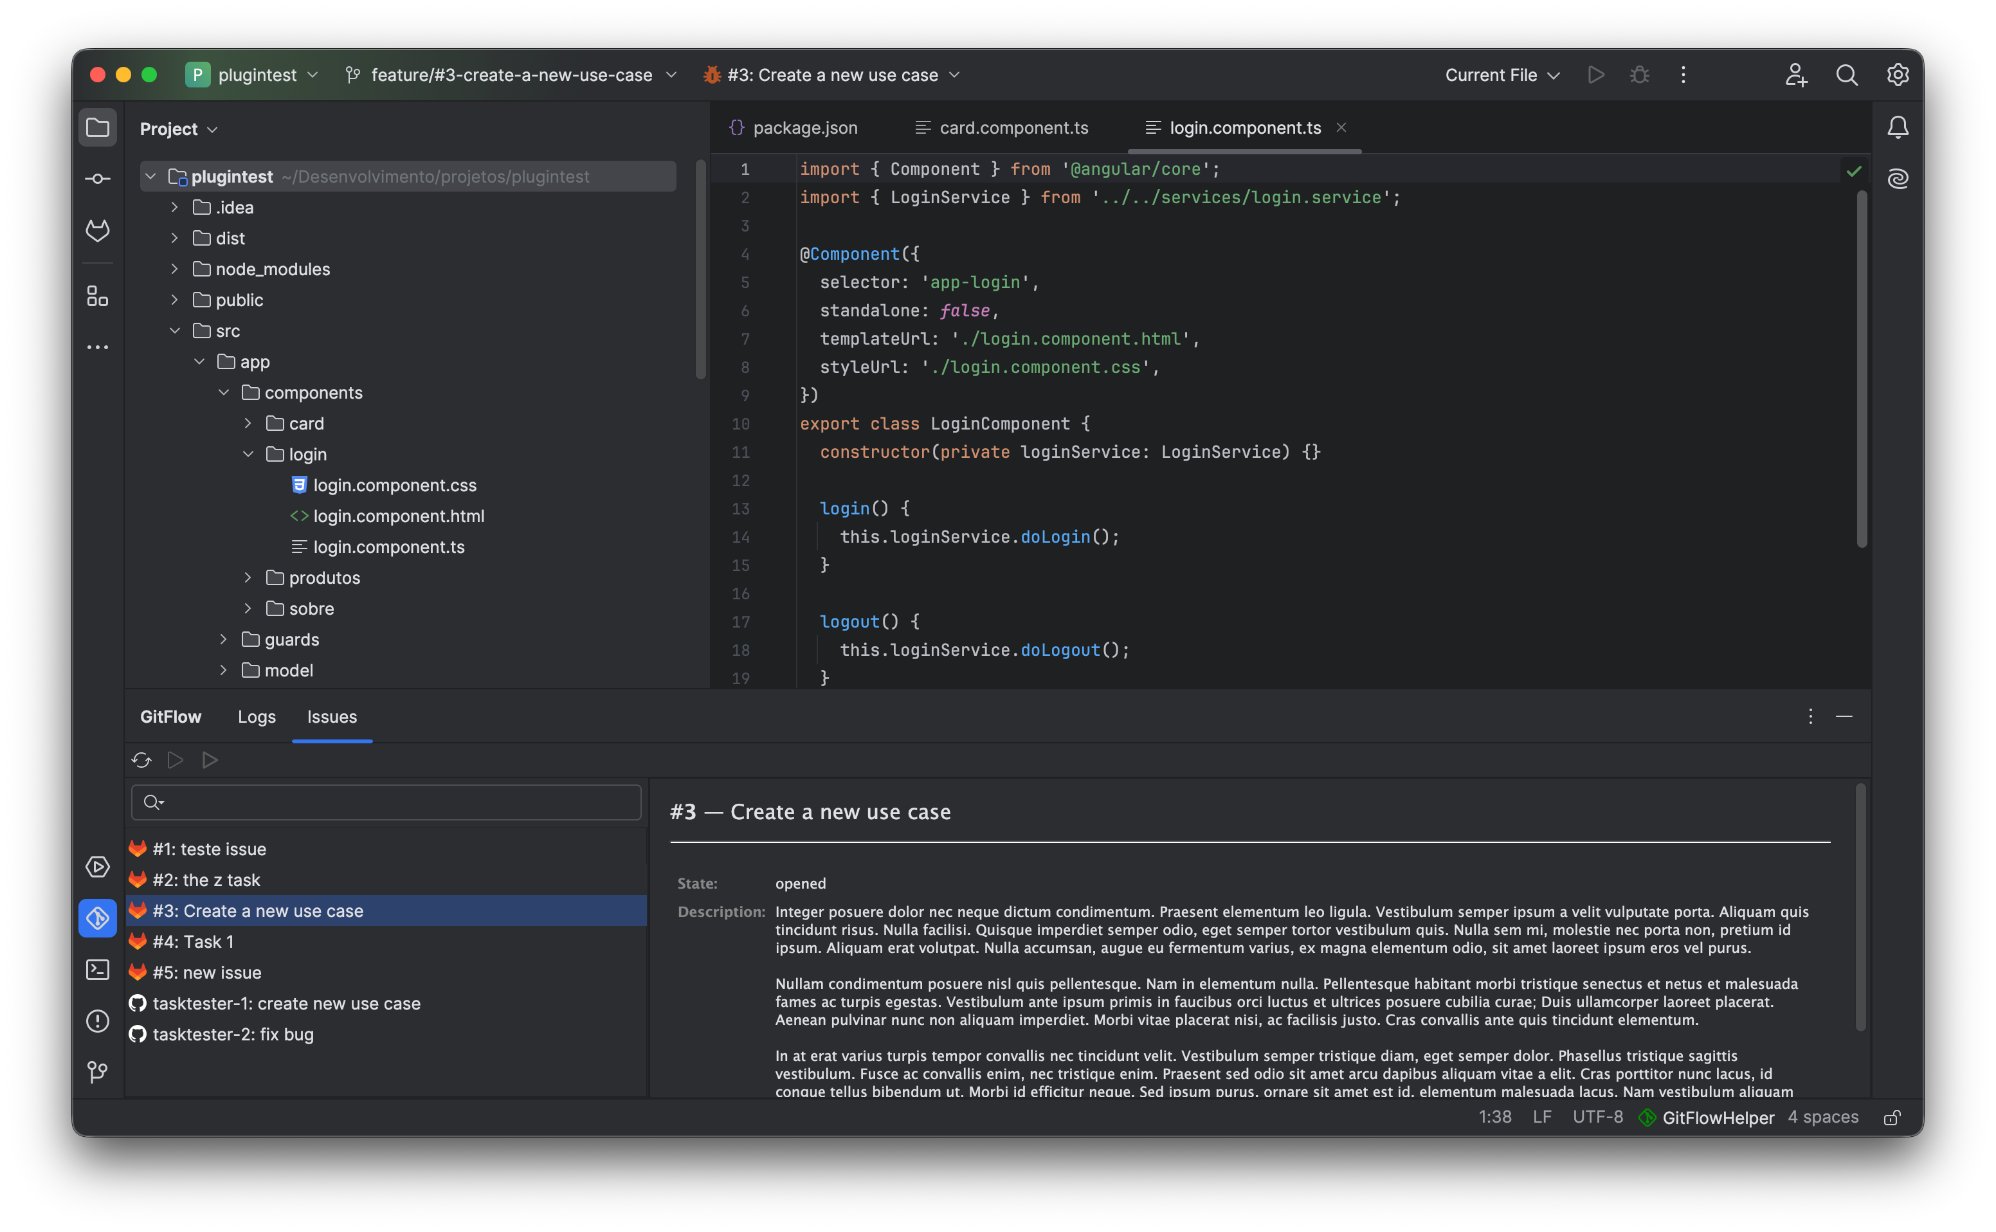Screen dimensions: 1996x1232
Task: Click the UTF-8 encoding status entry
Action: (x=1597, y=1117)
